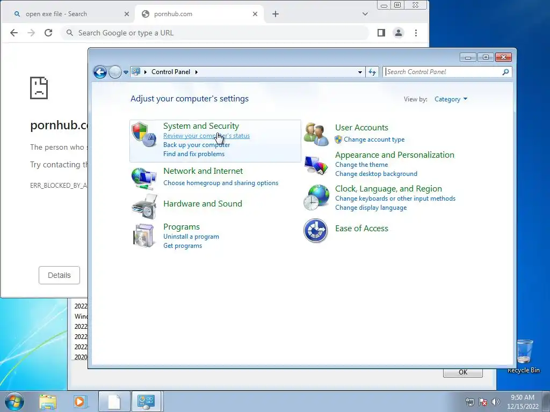Click Chrome's reload page icon
Image resolution: width=550 pixels, height=412 pixels.
[x=48, y=33]
